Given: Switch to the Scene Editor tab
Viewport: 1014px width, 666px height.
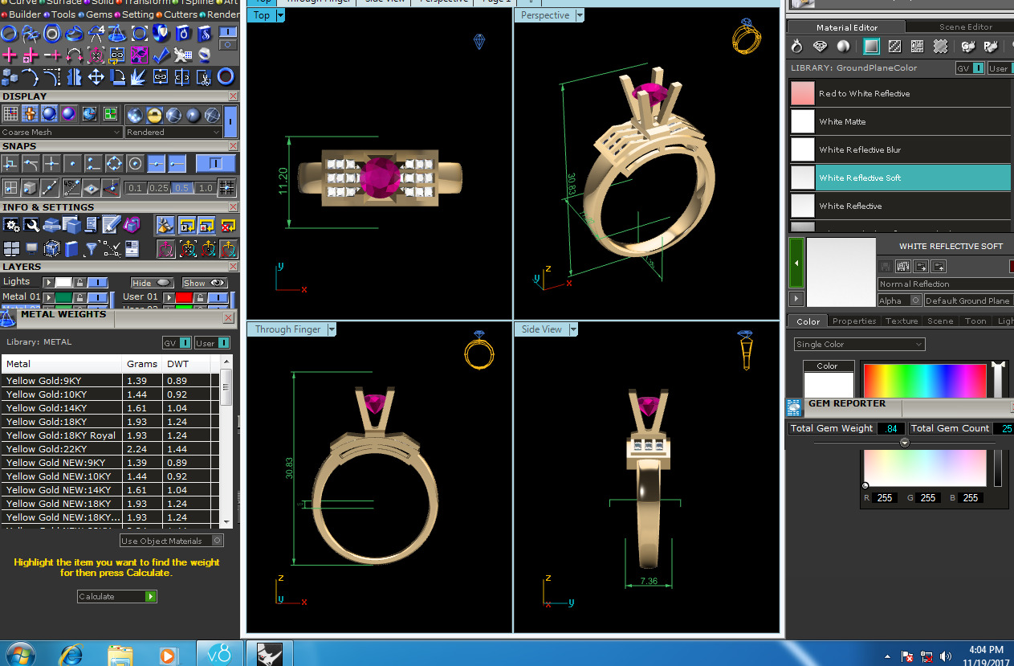Looking at the screenshot, I should pos(966,27).
